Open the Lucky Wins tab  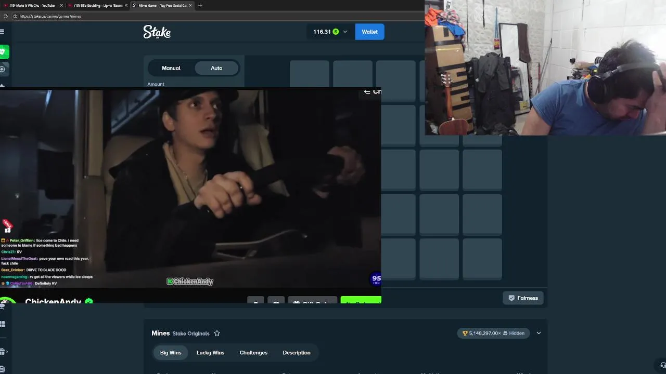(210, 353)
